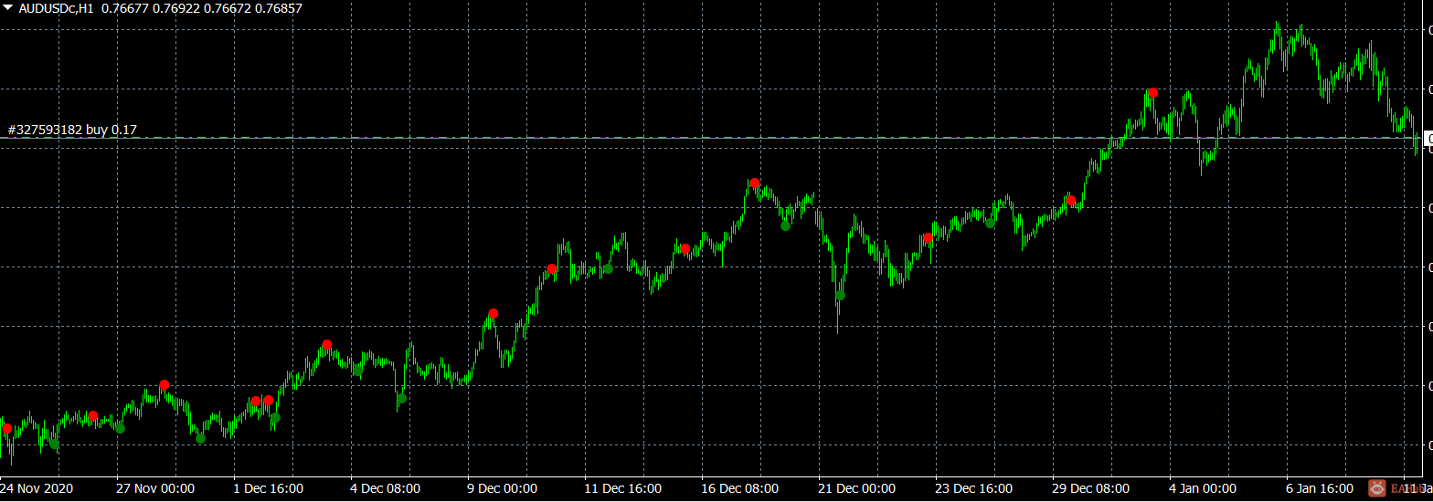
Task: Click the red dot above 16 Dec 08:00
Action: click(755, 183)
